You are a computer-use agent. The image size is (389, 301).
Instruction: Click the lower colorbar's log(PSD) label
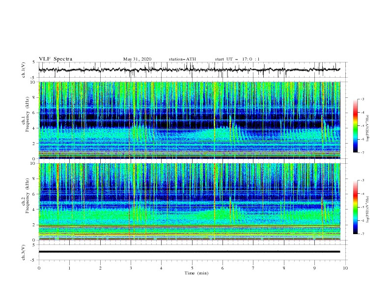pyautogui.click(x=368, y=209)
